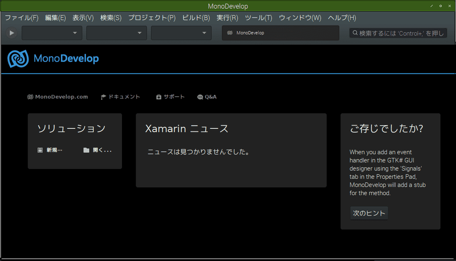This screenshot has width=456, height=261.
Task: Open the ビルド menu
Action: (195, 18)
